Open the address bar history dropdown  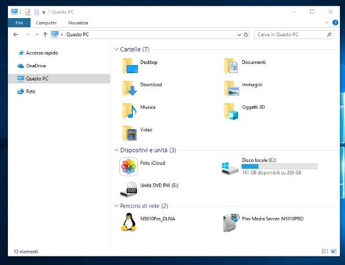(239, 35)
